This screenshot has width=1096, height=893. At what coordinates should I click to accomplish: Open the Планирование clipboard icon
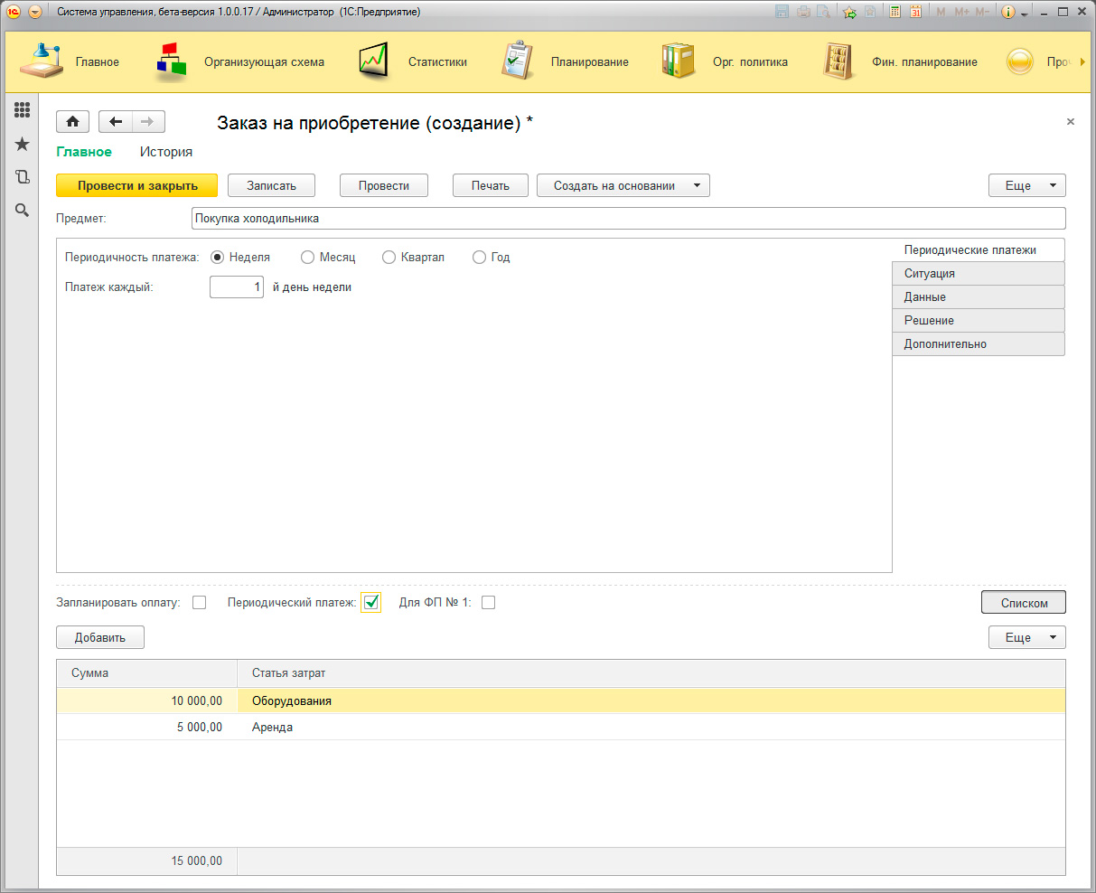click(518, 61)
